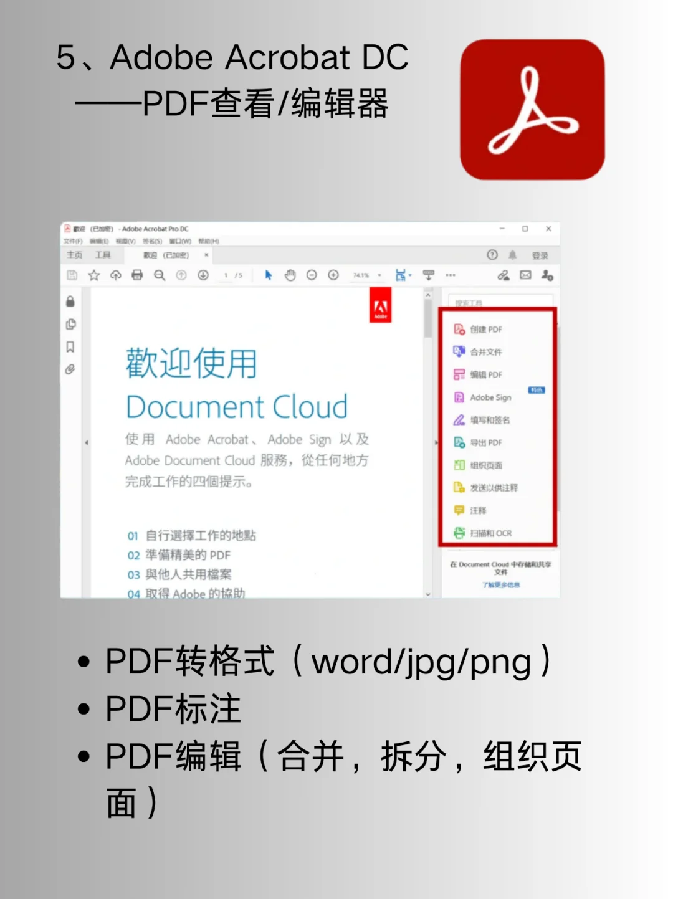Activate the hand pan tool

[290, 275]
